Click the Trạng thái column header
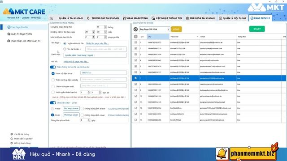The height and width of the screenshot is (161, 287). [x=259, y=37]
